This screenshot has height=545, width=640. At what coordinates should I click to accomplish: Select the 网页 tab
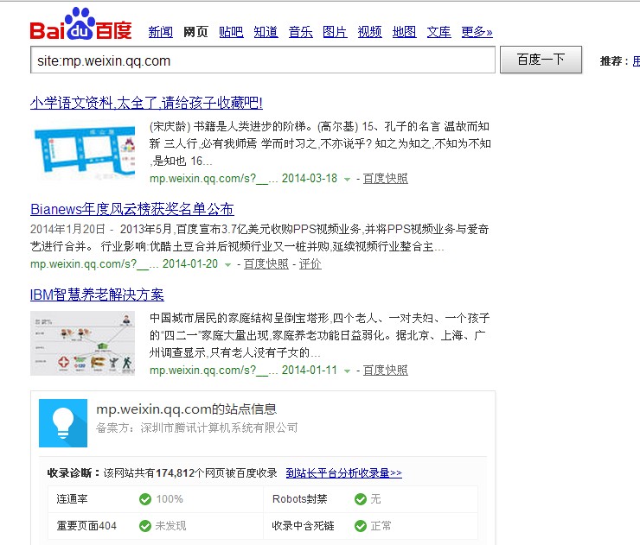tap(195, 32)
